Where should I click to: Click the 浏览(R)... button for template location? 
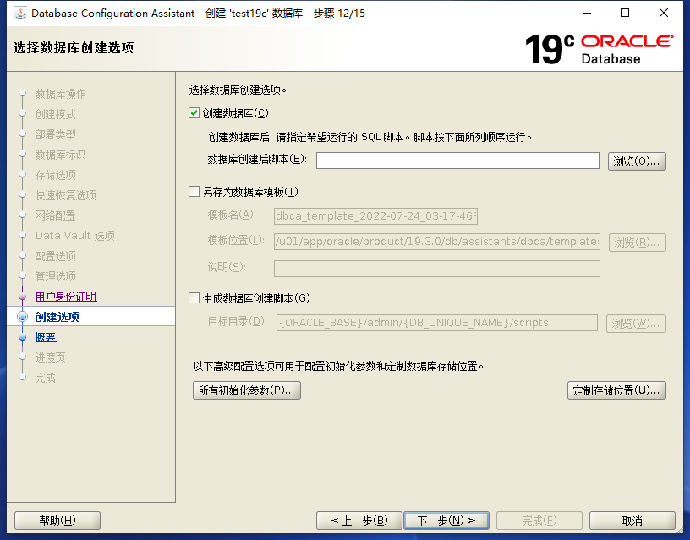(x=638, y=243)
